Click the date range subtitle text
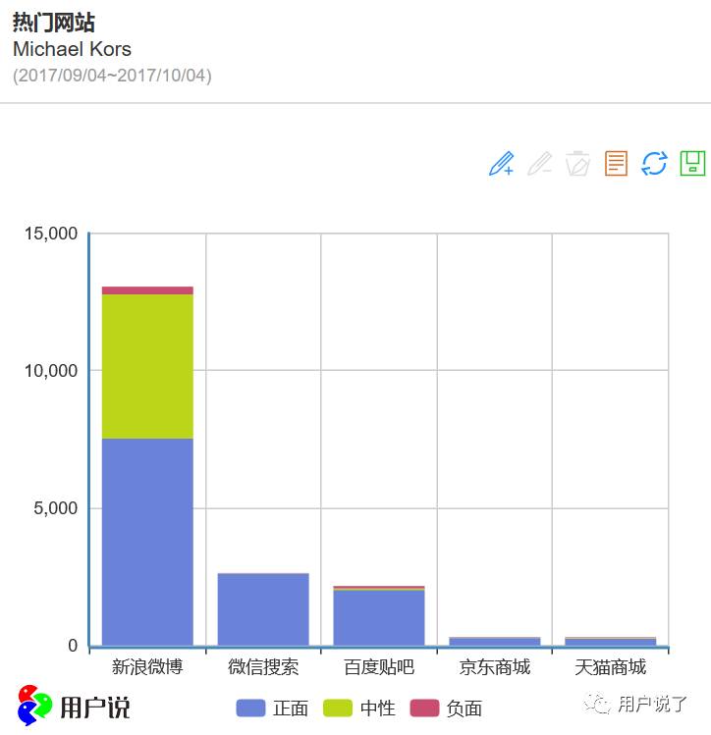This screenshot has height=735, width=711. tap(112, 76)
